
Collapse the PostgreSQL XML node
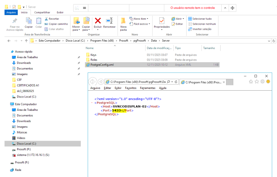pos(92,103)
